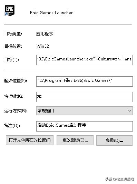The image size is (137, 184).
Task: Select the 应用程序 target type value
Action: pyautogui.click(x=45, y=34)
